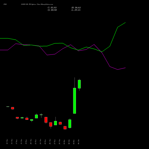Click the tallest green candlestick
The height and width of the screenshot is (149, 149).
(x=74, y=101)
